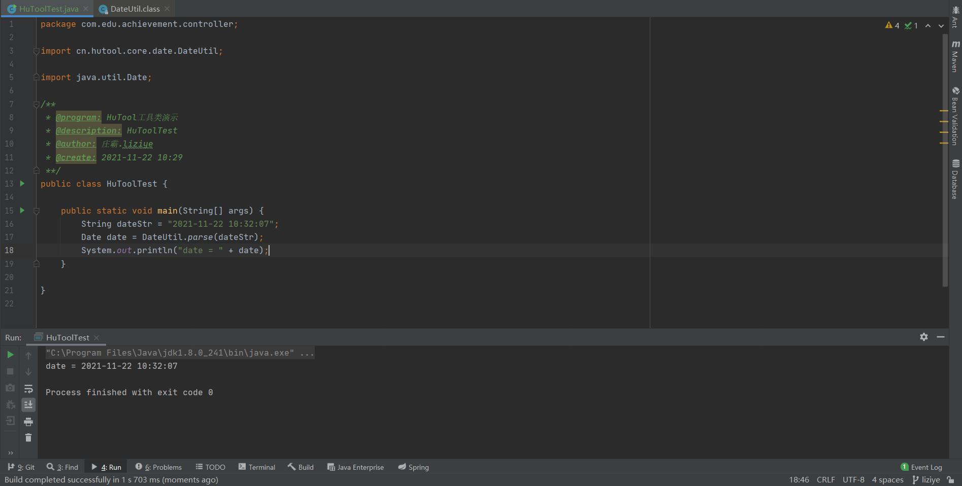Open the Maven tool window
Screen dimensions: 962x486
955,56
